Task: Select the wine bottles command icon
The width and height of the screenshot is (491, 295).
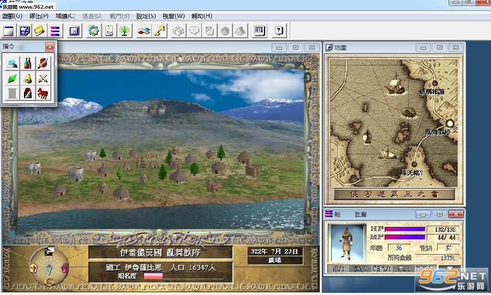Action: tap(27, 63)
